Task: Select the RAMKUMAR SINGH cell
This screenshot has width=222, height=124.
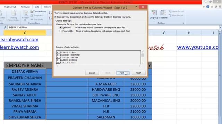Action: (x=25, y=101)
